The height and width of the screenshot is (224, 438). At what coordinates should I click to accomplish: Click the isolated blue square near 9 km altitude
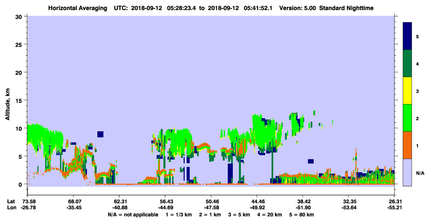point(100,134)
